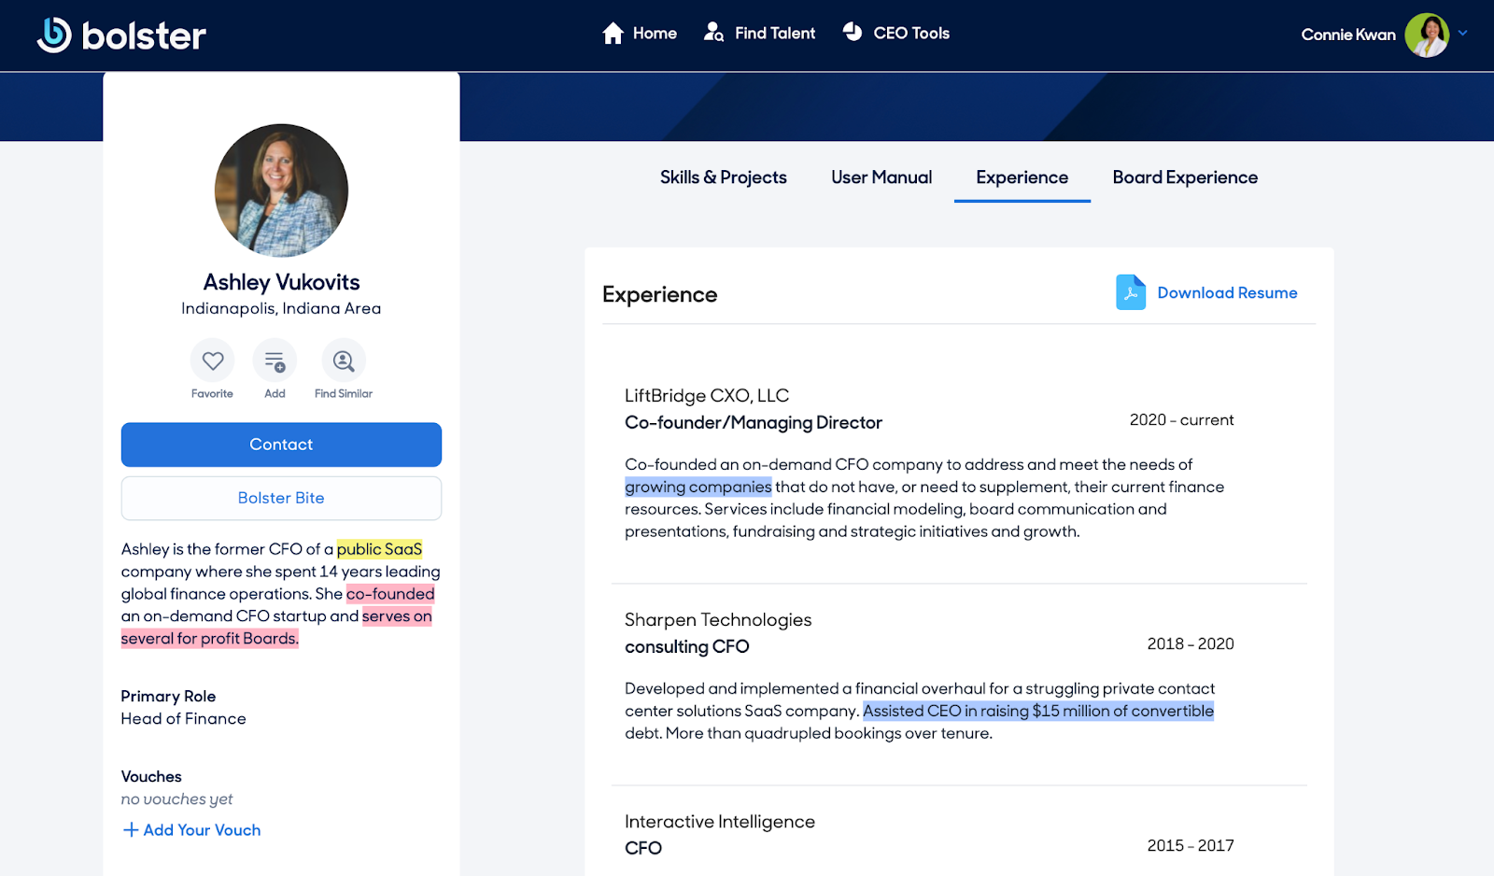Open Find Talent in the navigation

(x=775, y=34)
